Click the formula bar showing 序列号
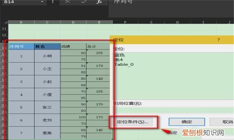Viewport: 234px width, 140px height. [171, 8]
